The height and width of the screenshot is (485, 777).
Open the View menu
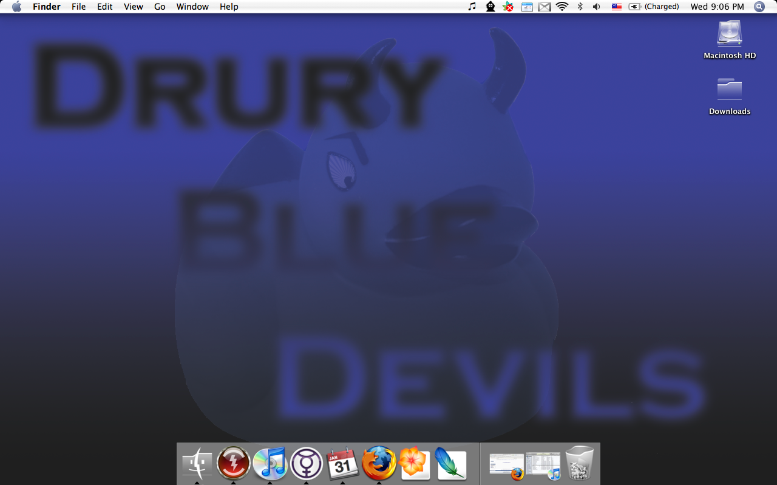point(134,7)
